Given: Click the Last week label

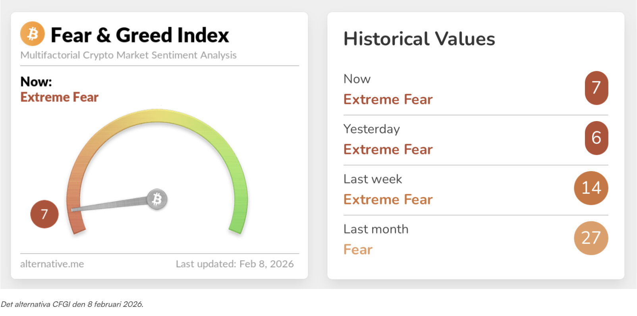Looking at the screenshot, I should pos(373,179).
